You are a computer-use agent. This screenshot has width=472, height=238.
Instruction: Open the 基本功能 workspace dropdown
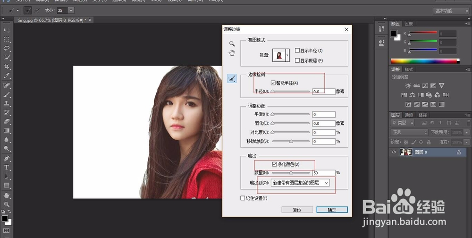pos(451,11)
